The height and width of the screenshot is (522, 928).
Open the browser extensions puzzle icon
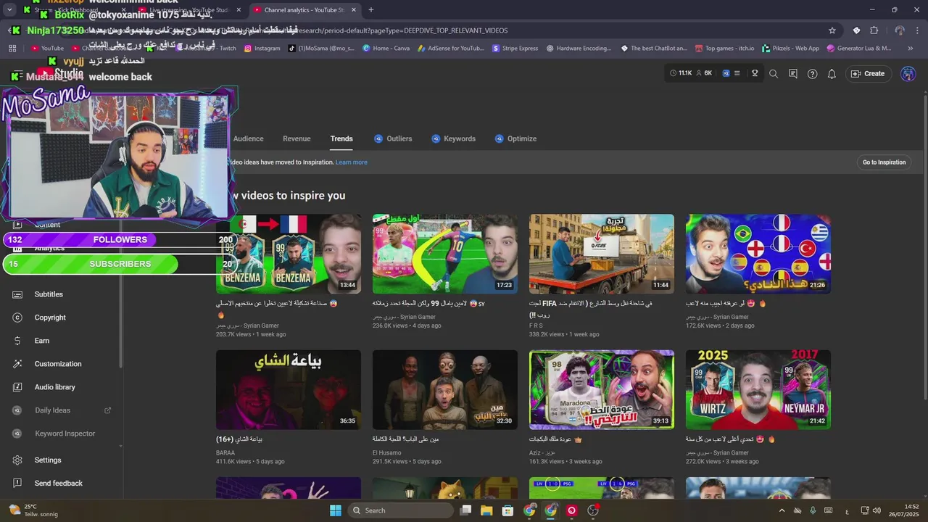[x=874, y=30]
